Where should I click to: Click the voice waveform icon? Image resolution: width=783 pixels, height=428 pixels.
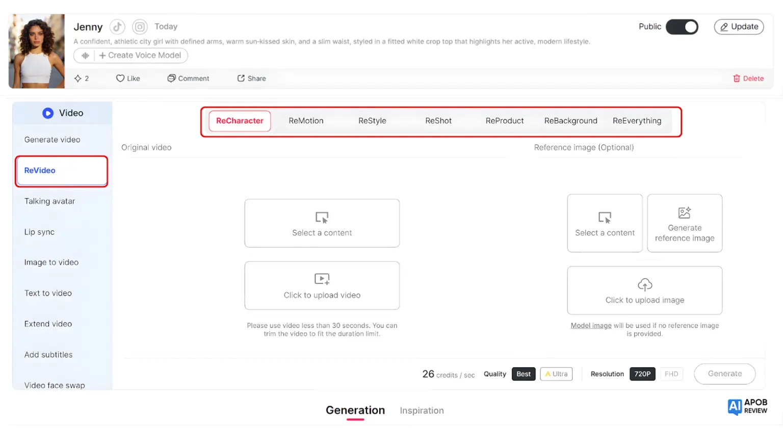coord(85,56)
